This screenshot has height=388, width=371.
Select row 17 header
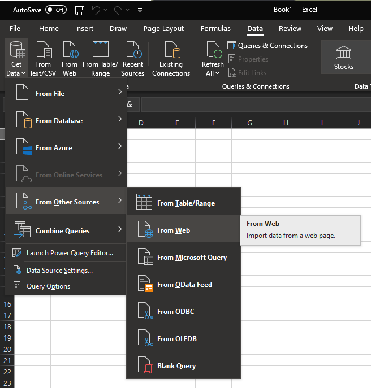pos(7,316)
